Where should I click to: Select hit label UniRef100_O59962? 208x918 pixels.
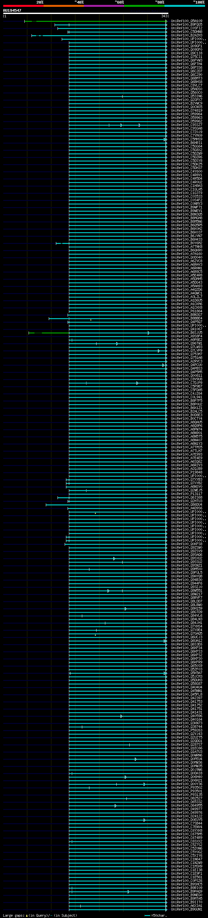[187, 121]
